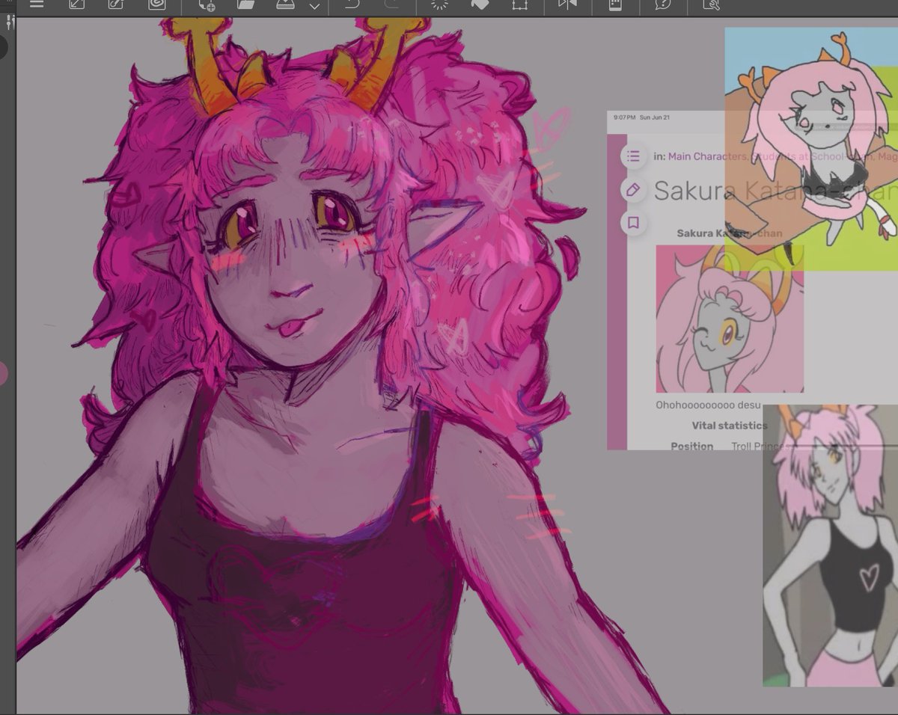Click the pencil edit icon on wiki page
Image resolution: width=898 pixels, height=715 pixels.
tap(633, 190)
